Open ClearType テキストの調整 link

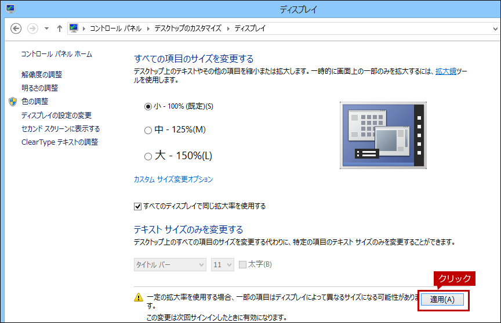60,142
